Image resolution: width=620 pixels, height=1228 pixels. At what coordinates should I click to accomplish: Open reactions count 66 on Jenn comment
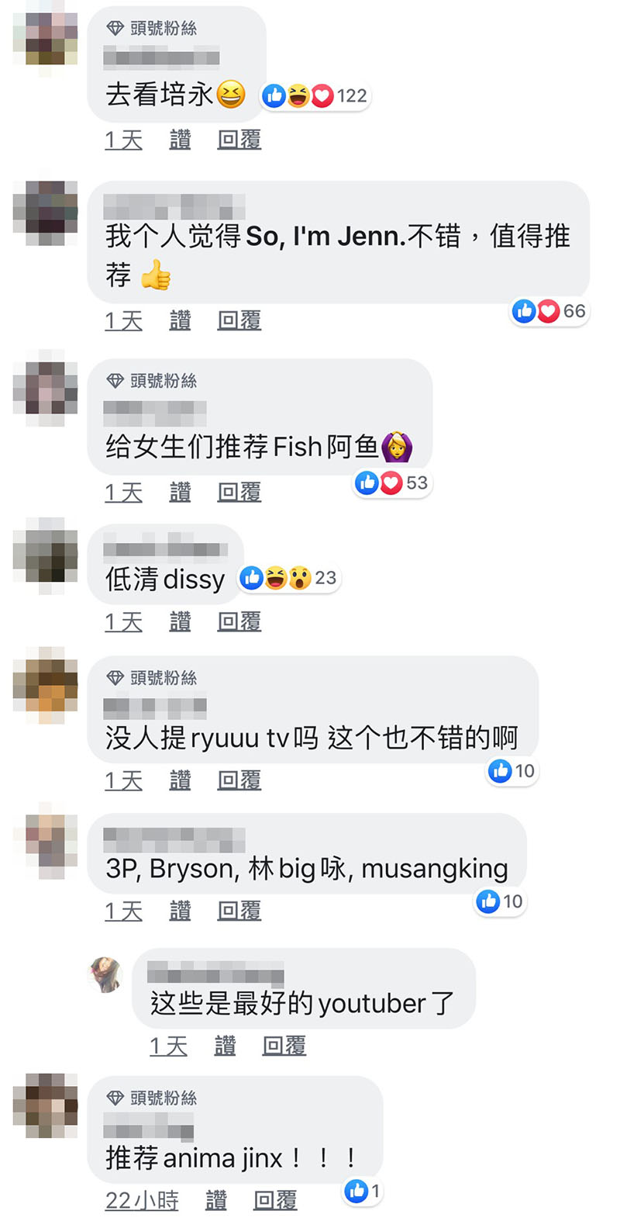549,311
